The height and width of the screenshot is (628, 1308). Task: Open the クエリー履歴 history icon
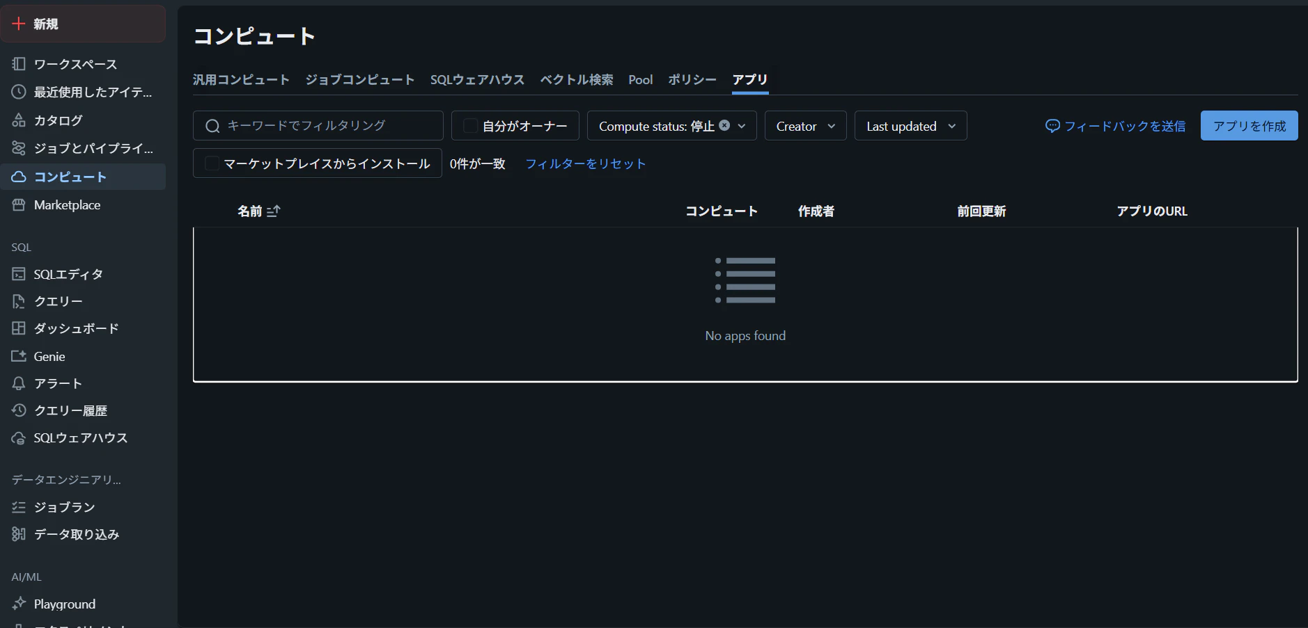[x=19, y=410]
